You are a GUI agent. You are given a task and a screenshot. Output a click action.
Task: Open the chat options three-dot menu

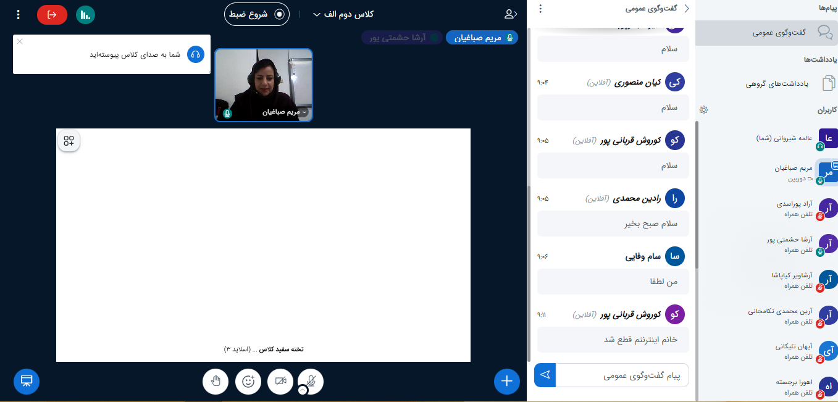[540, 9]
